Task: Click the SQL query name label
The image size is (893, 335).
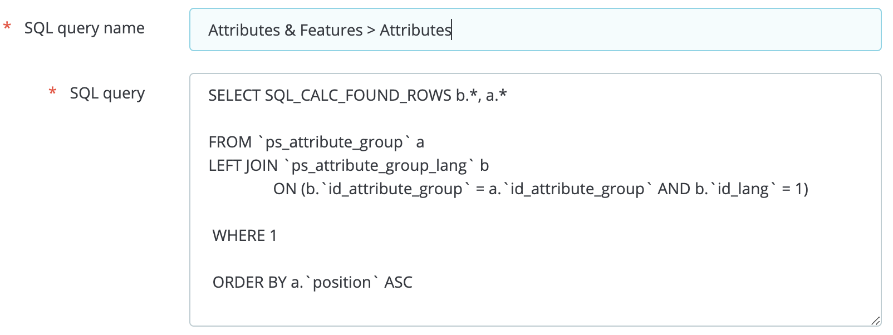Action: coord(85,28)
